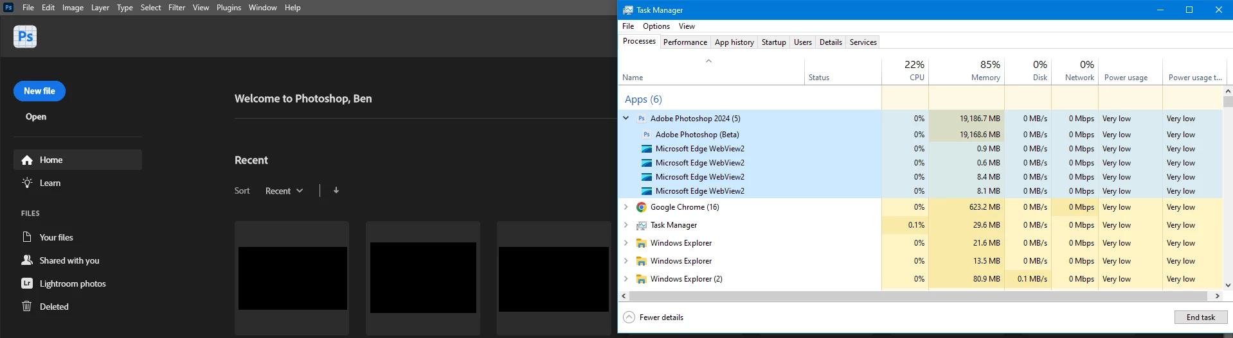Open Photoshop Select menu

coord(150,8)
